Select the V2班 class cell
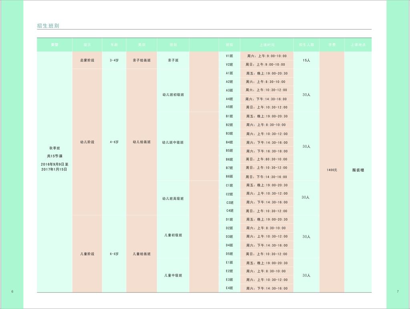410x309 pixels. pyautogui.click(x=229, y=64)
